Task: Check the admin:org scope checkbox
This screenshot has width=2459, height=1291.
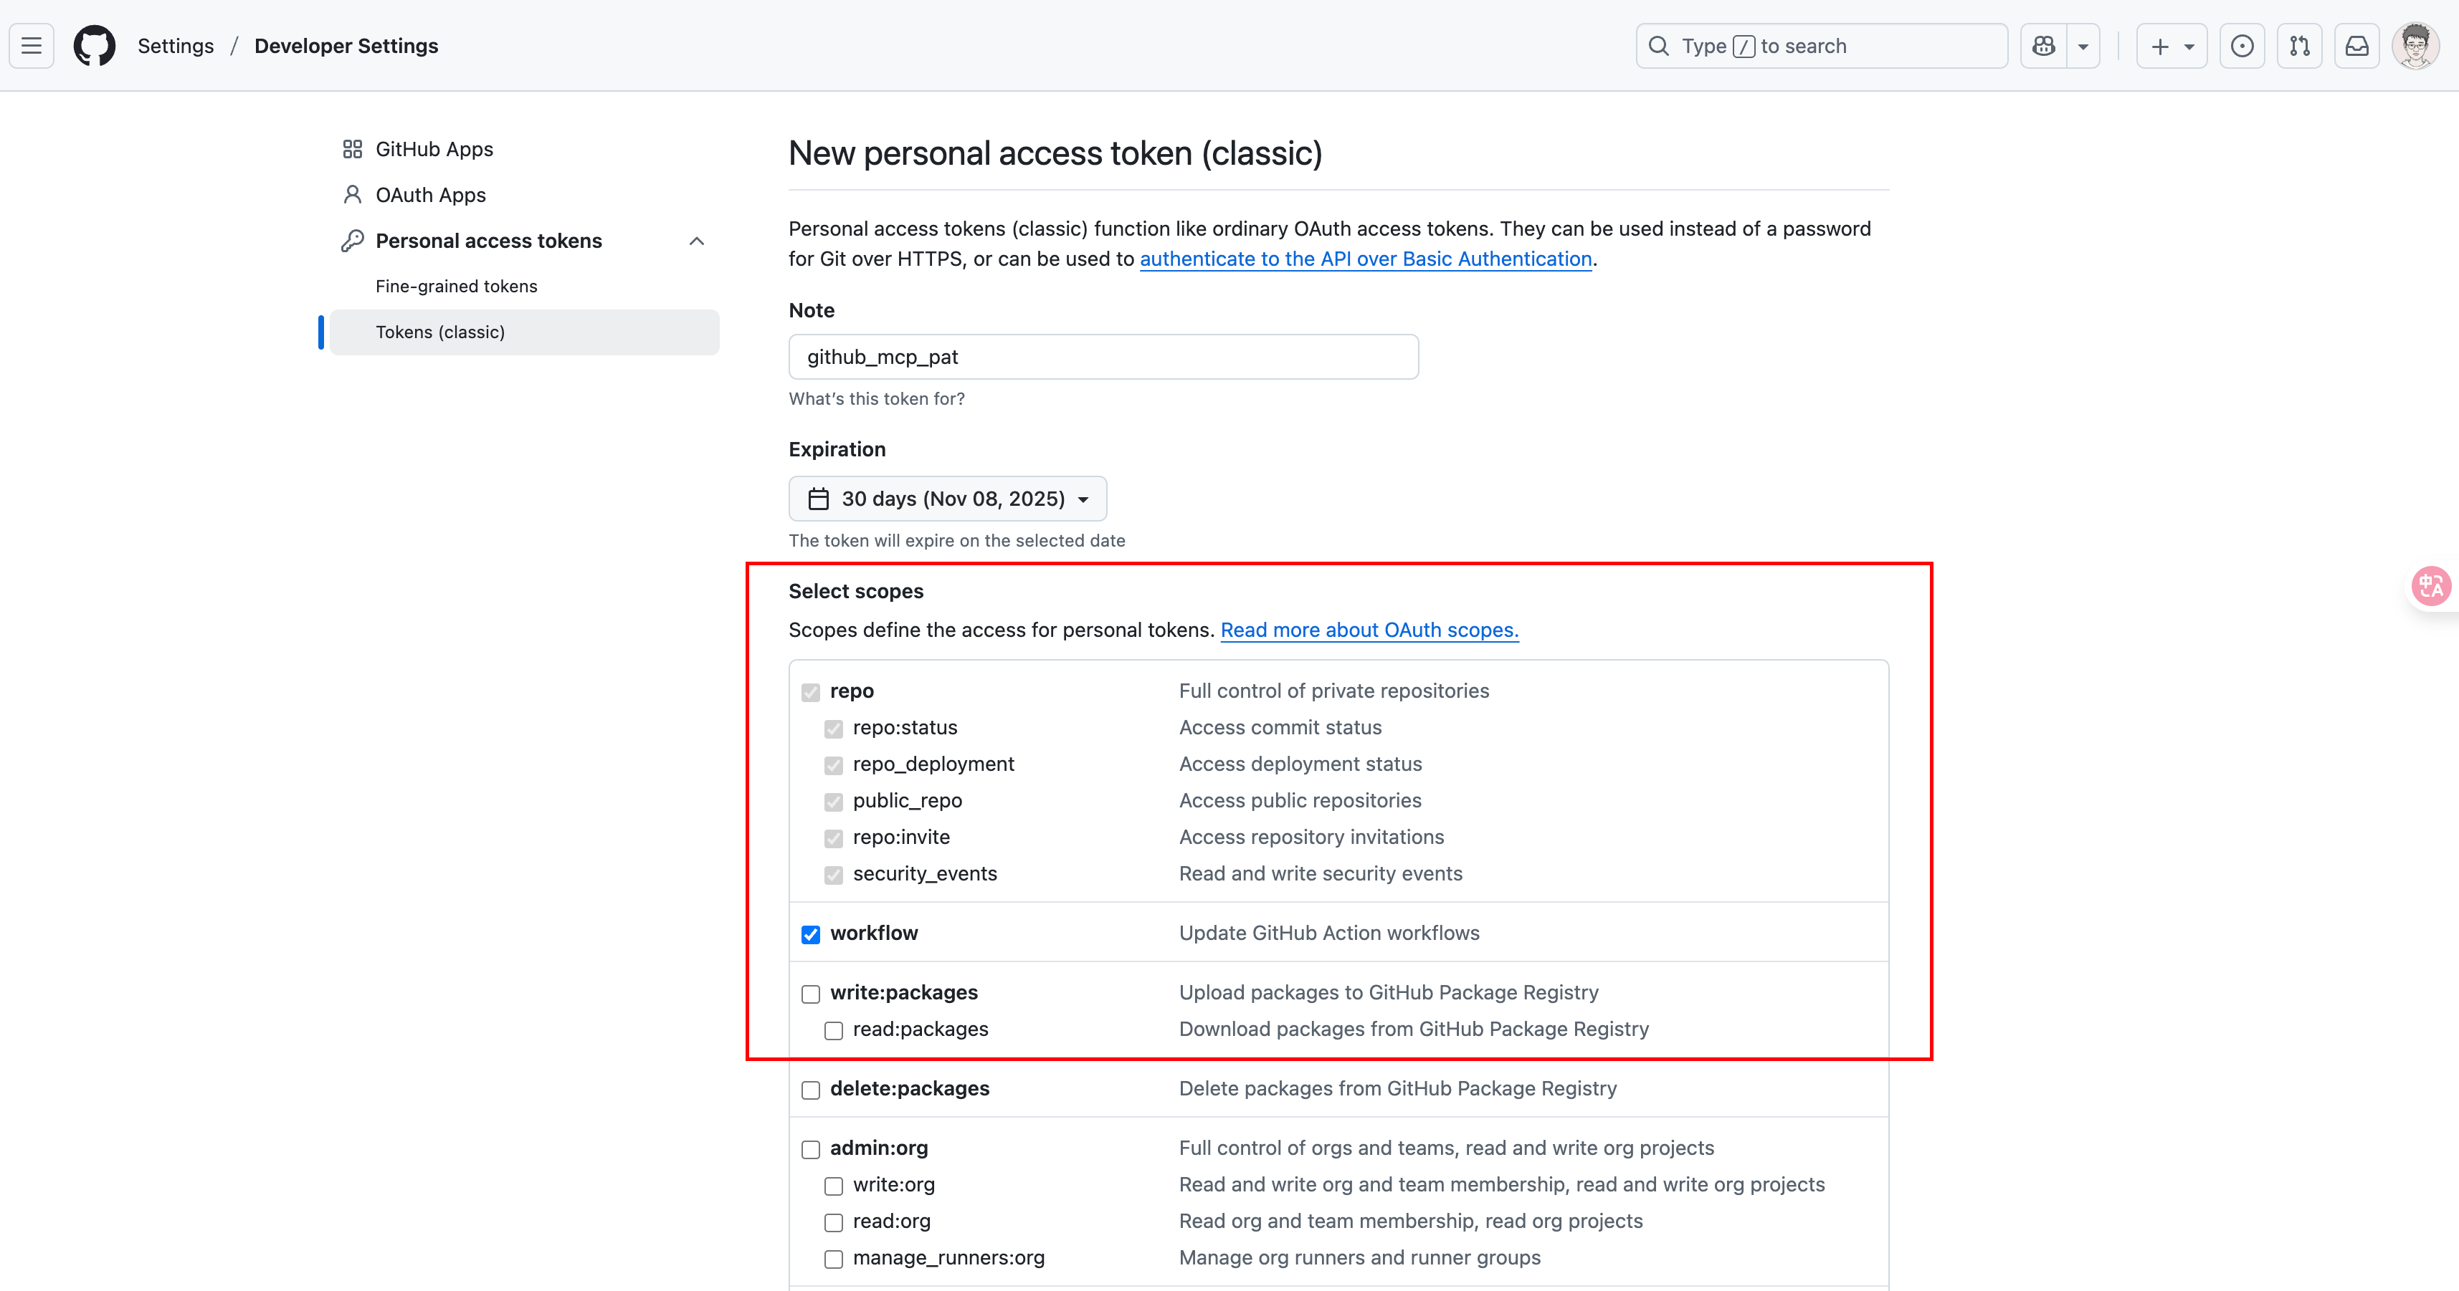Action: pyautogui.click(x=810, y=1150)
